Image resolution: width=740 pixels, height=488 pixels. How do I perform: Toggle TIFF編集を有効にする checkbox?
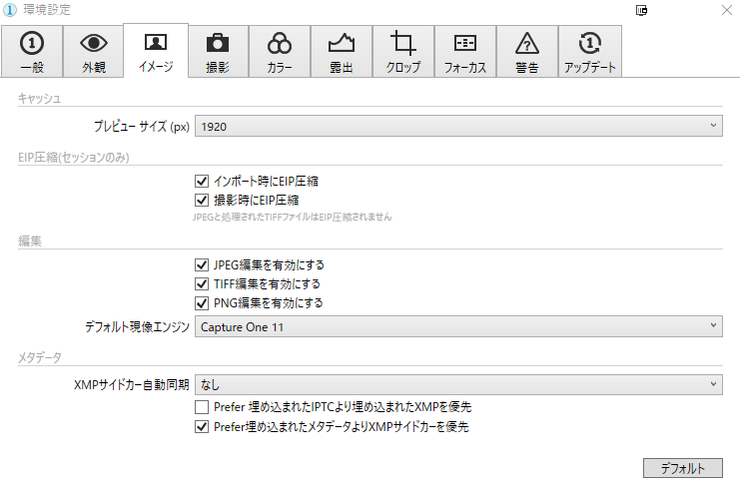click(203, 284)
